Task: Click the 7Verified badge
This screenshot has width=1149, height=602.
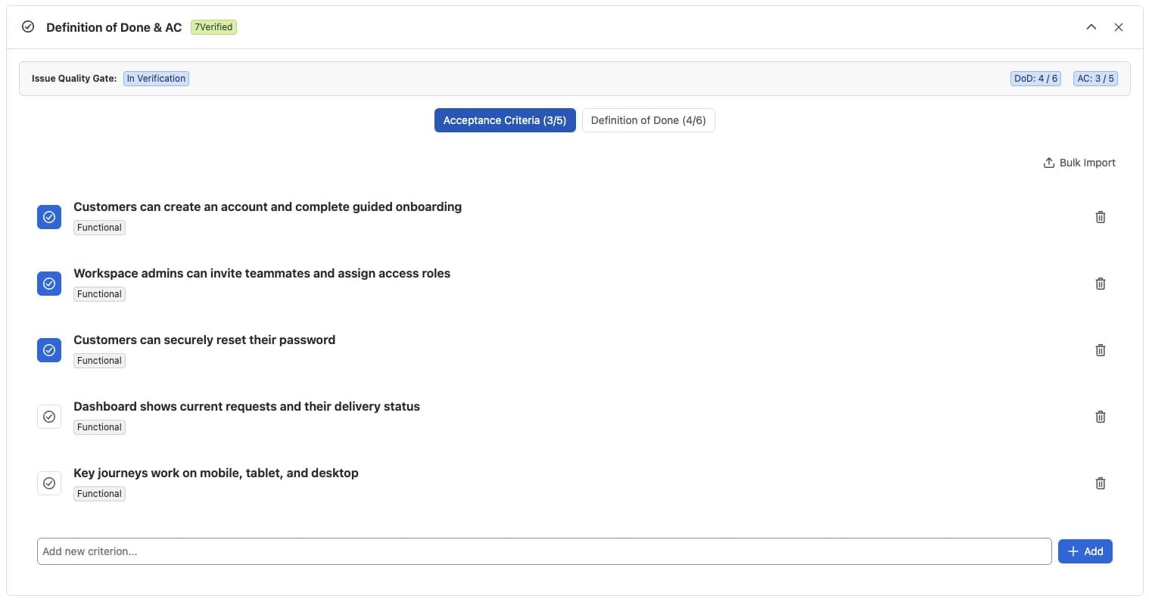Action: coord(213,27)
